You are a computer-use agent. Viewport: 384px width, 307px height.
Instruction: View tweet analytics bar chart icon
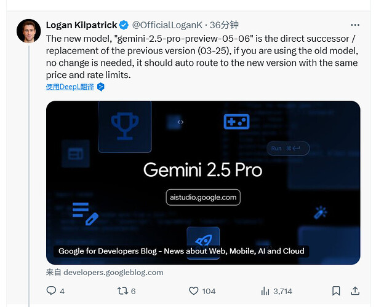pos(265,291)
